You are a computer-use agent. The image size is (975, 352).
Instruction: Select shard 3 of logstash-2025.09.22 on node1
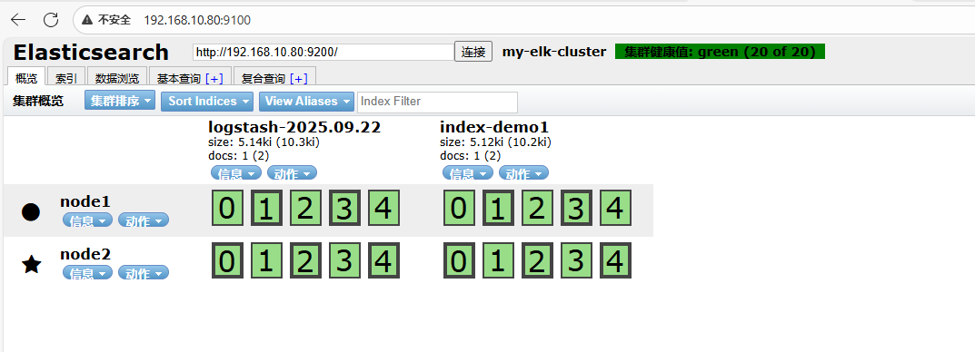[344, 208]
